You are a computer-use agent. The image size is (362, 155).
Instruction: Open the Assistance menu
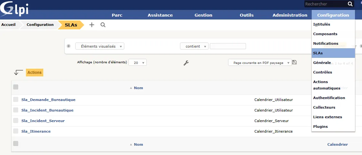160,15
